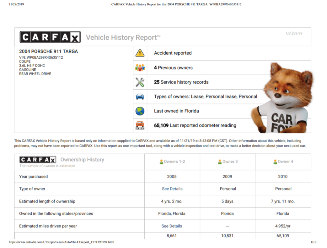The image size is (327, 248).
Task: Click the 11/28/2019 date in page header
Action: click(16, 4)
